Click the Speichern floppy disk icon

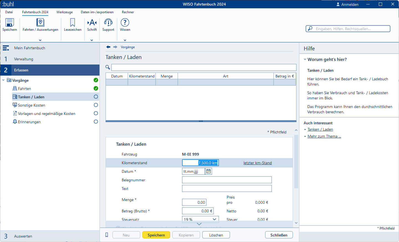click(10, 23)
